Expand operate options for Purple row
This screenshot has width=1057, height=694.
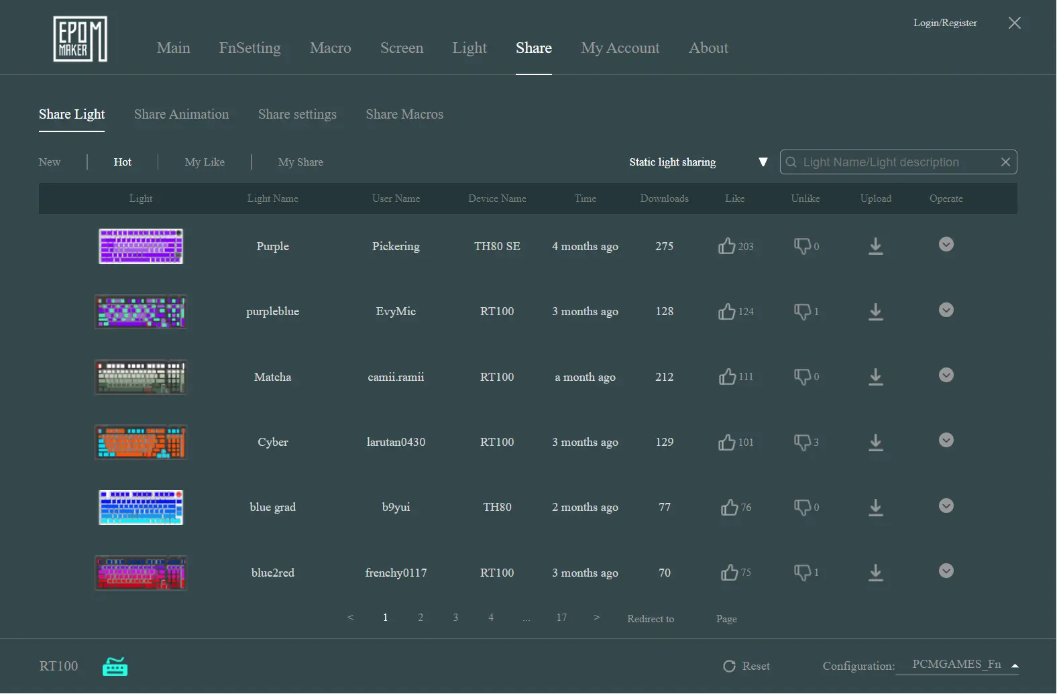point(946,244)
